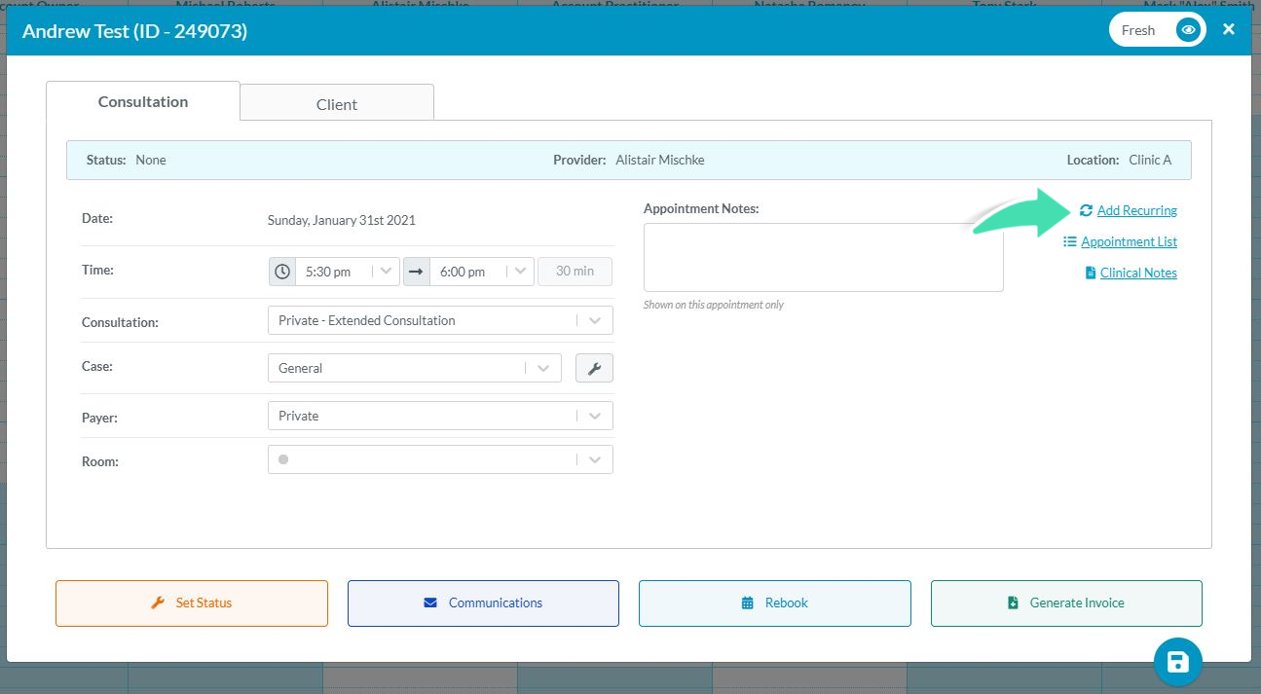
Task: Click the arrow icon before end time
Action: pyautogui.click(x=416, y=272)
